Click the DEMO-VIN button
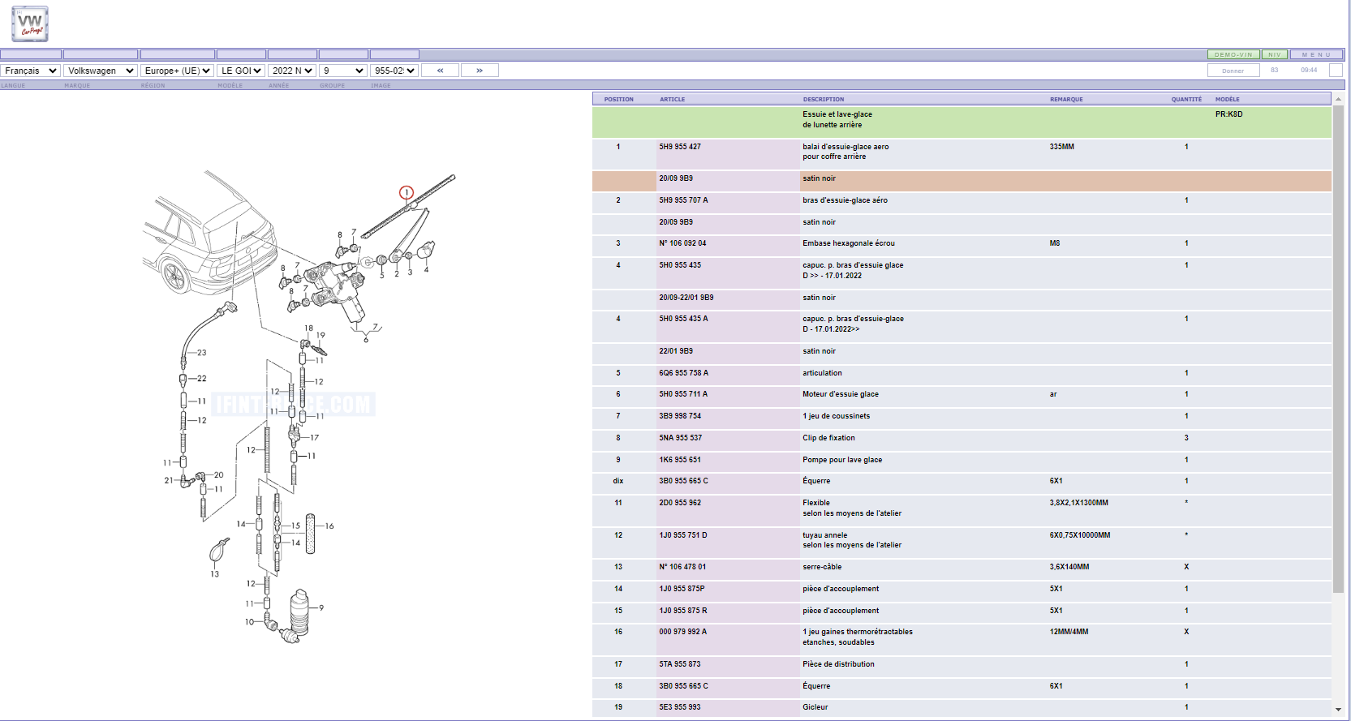 pos(1233,55)
